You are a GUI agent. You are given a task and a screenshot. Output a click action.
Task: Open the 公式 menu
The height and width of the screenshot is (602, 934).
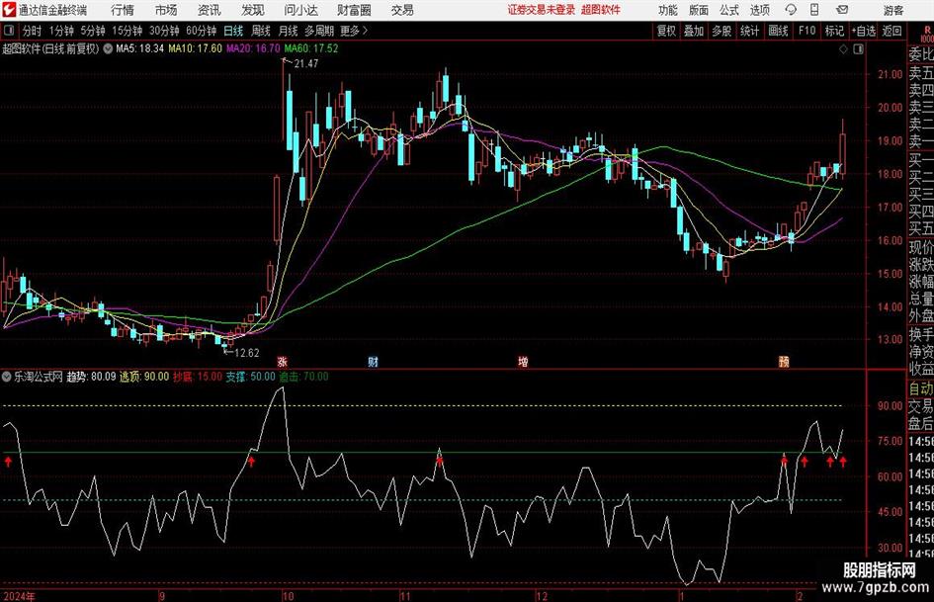click(729, 10)
